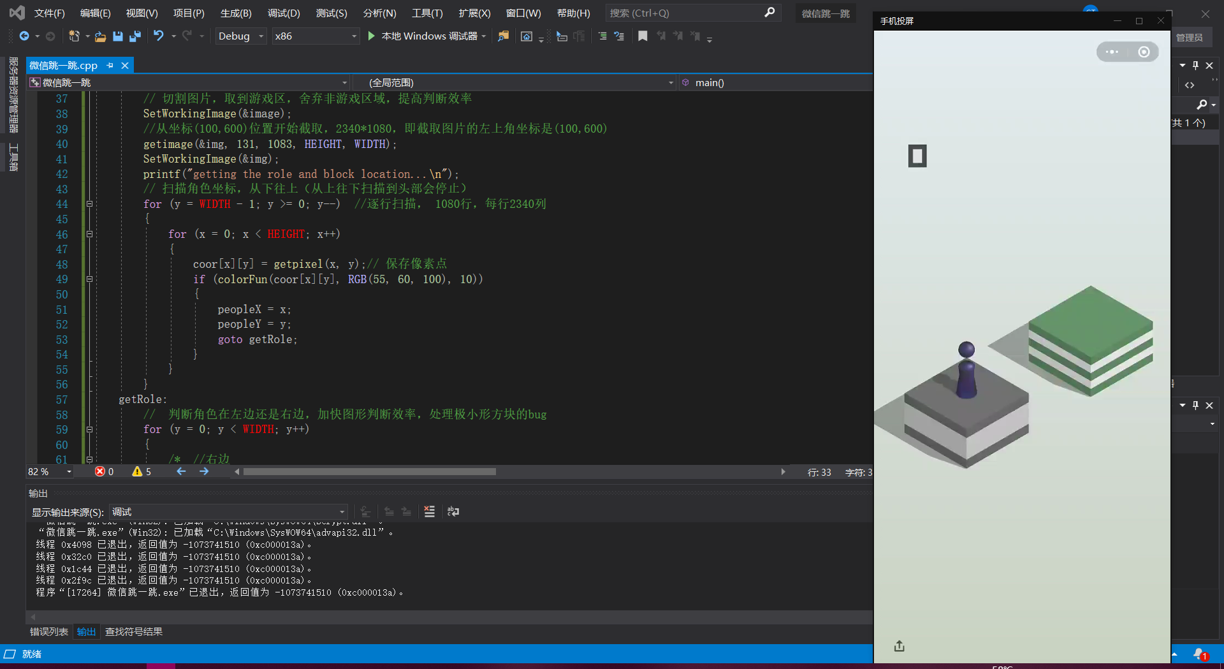Click the red error count indicator
The width and height of the screenshot is (1224, 669).
coord(105,471)
